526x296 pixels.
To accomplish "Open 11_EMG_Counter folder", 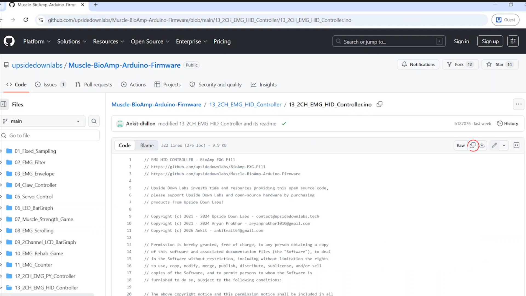I will 33,265.
